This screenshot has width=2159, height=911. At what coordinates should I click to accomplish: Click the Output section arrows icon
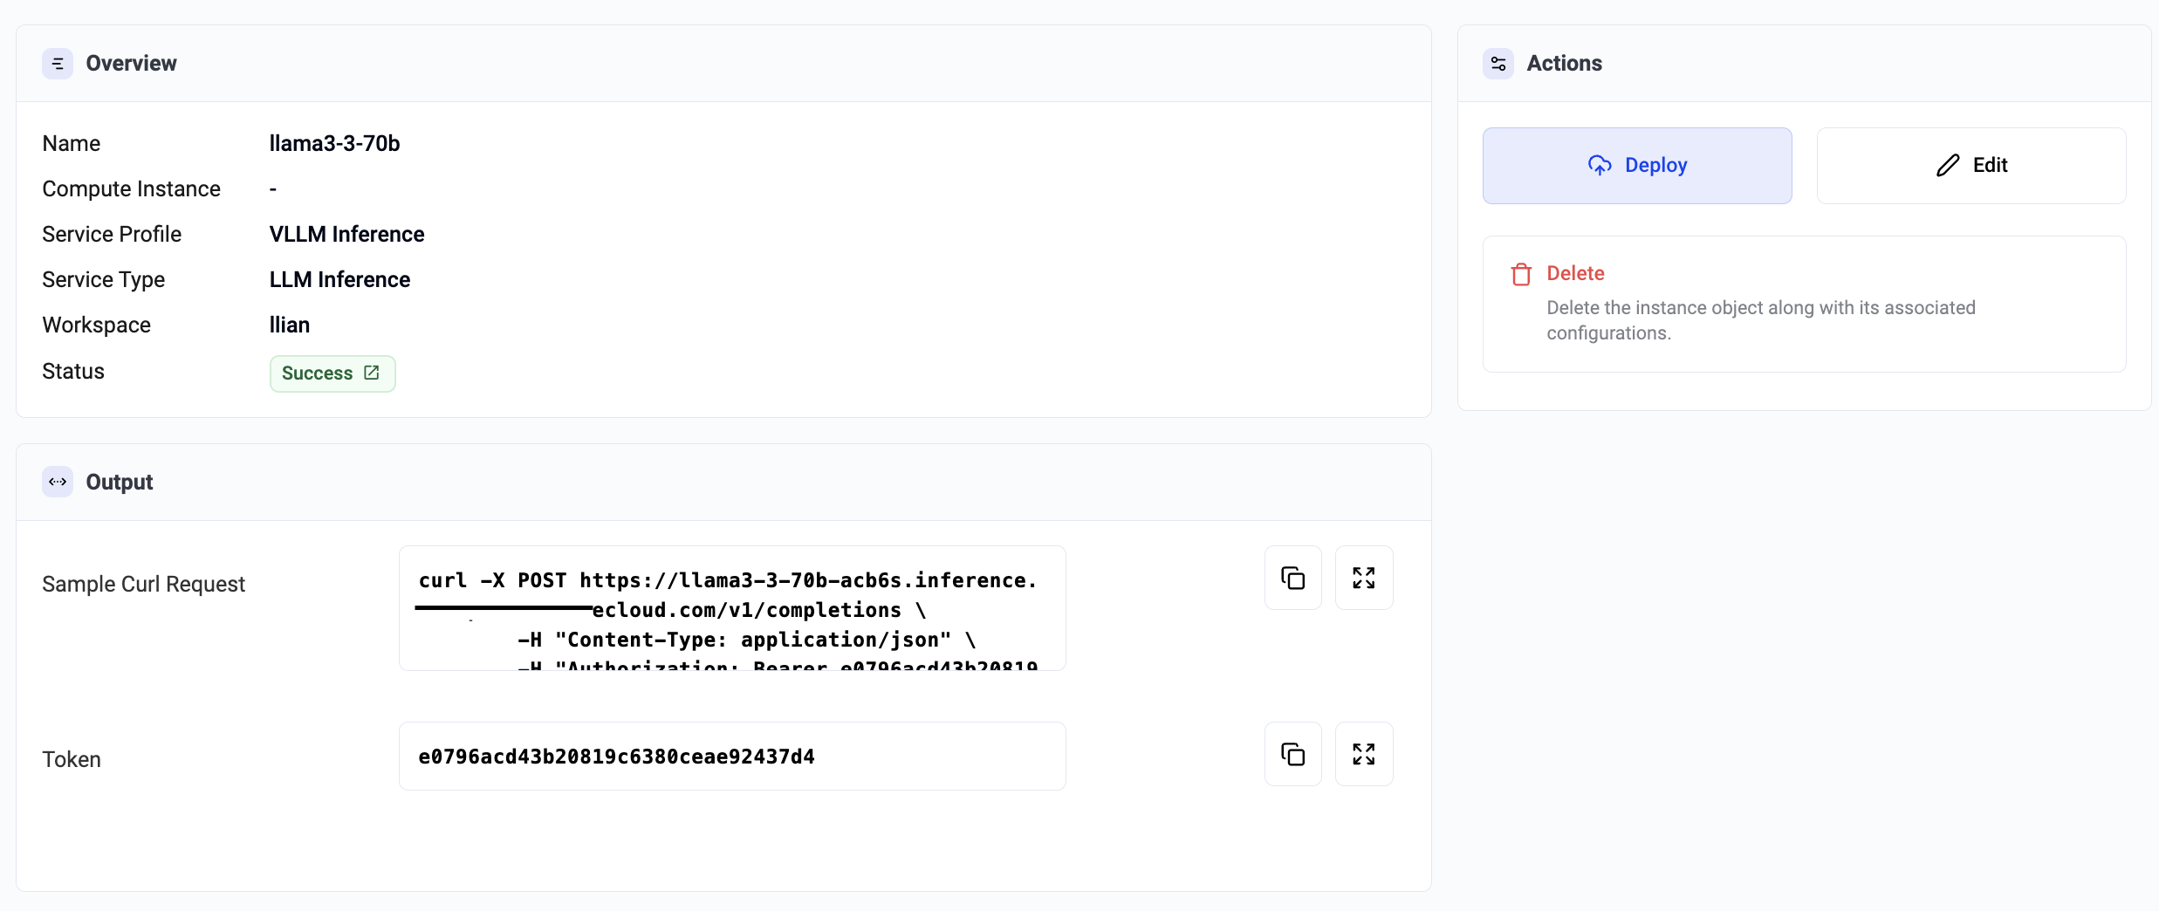(58, 482)
